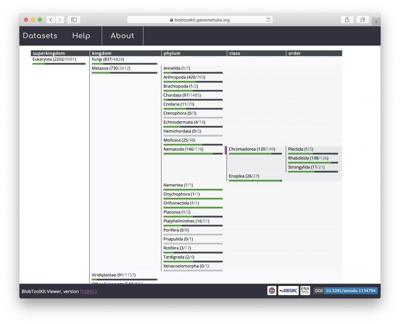Expand Chordata (97/1485) phylum

click(x=182, y=95)
